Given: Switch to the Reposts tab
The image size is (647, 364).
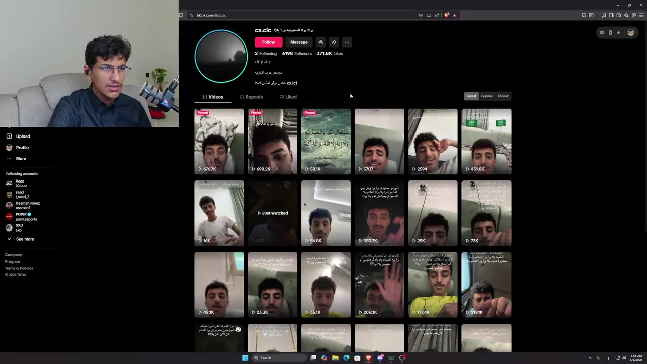Looking at the screenshot, I should point(251,97).
